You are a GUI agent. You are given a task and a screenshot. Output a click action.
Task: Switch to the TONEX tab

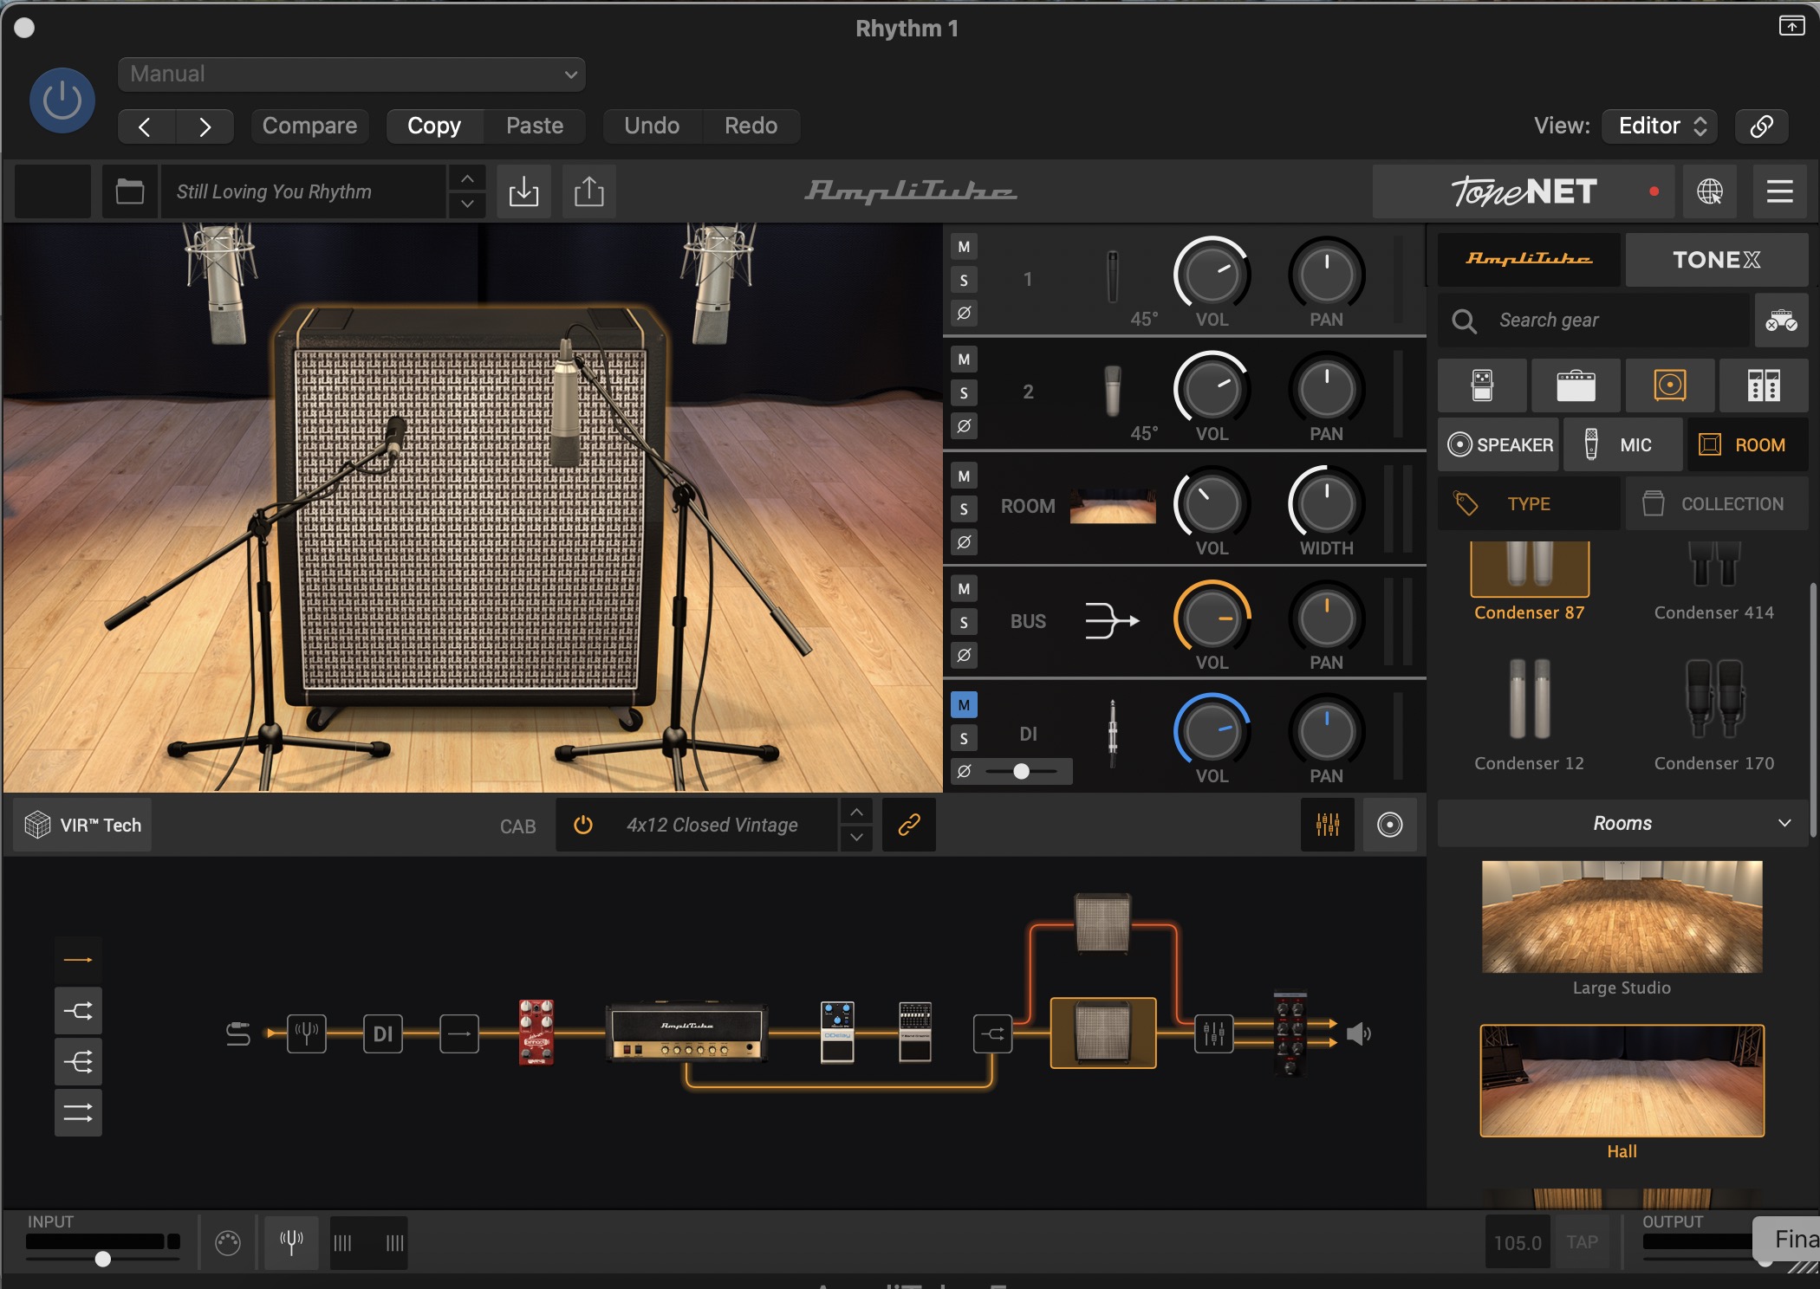click(1716, 259)
